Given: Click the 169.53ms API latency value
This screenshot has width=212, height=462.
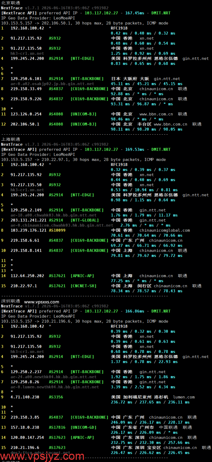Looking at the screenshot, I should click(x=134, y=149).
